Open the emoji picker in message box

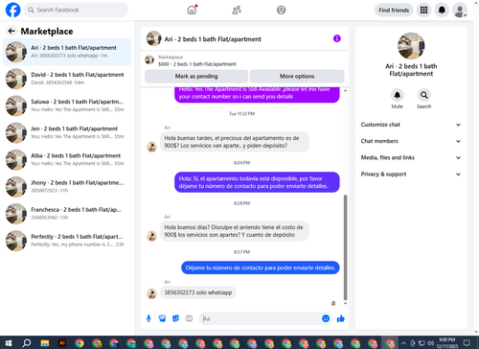coord(326,318)
